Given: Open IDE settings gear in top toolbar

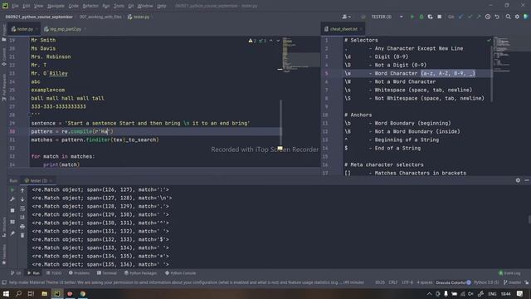Looking at the screenshot, I should [517, 17].
